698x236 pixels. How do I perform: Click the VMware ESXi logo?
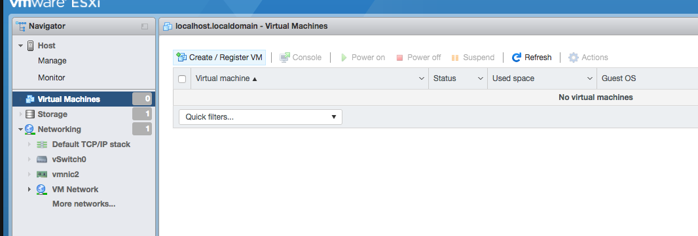pyautogui.click(x=54, y=4)
